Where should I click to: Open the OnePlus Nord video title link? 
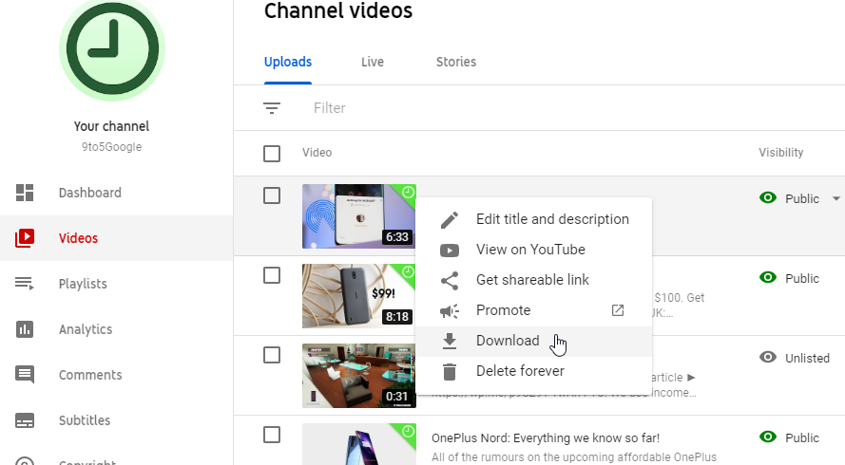(546, 438)
